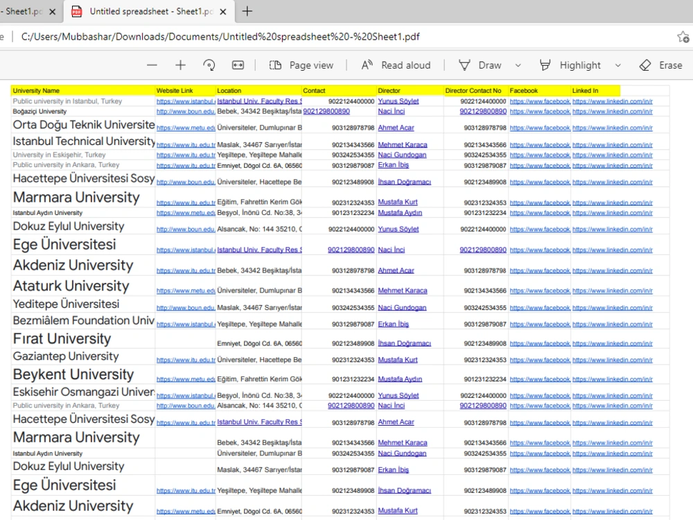
Task: Click the rotate page icon
Action: (x=209, y=65)
